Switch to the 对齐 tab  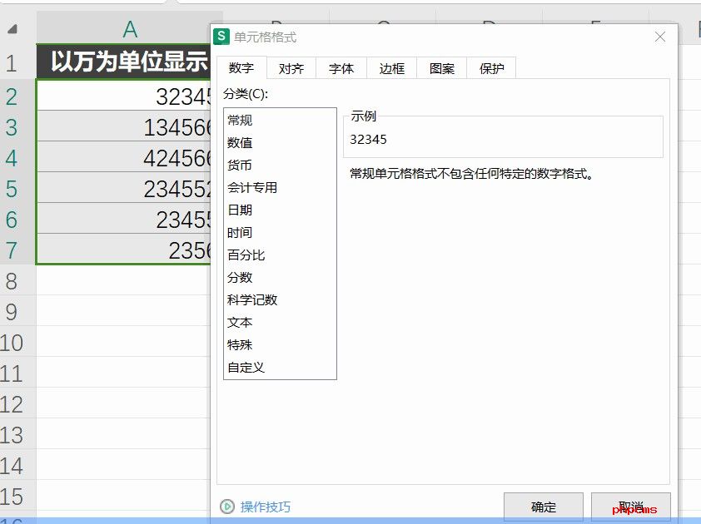(291, 68)
